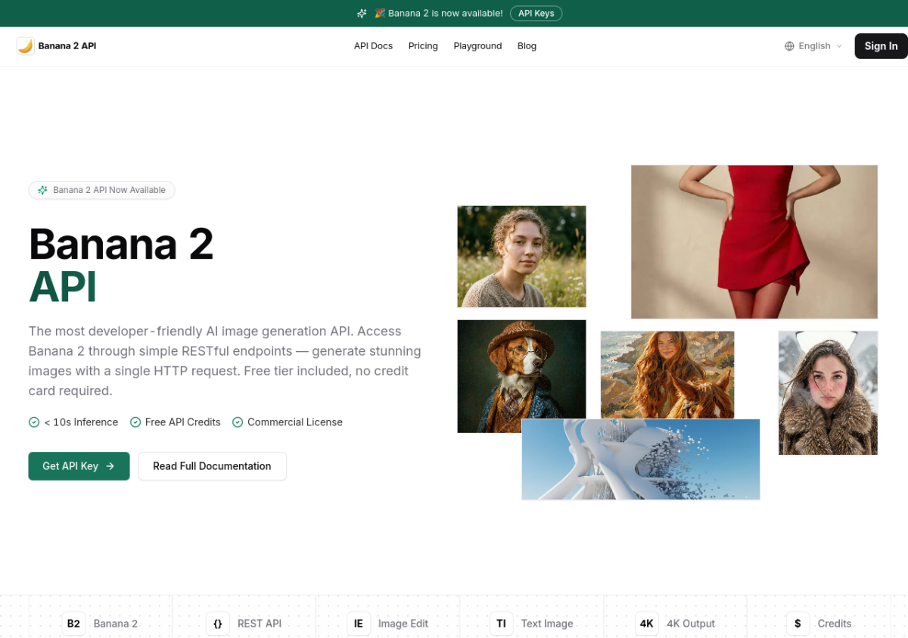
Task: Click Read Full Documentation button
Action: 212,466
